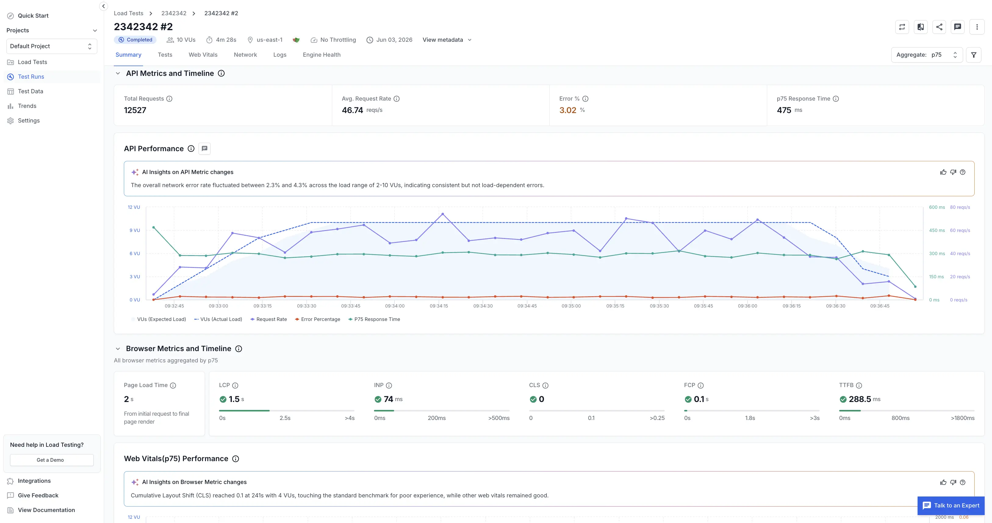Click info icon beside API Performance heading
The width and height of the screenshot is (992, 523).
191,149
